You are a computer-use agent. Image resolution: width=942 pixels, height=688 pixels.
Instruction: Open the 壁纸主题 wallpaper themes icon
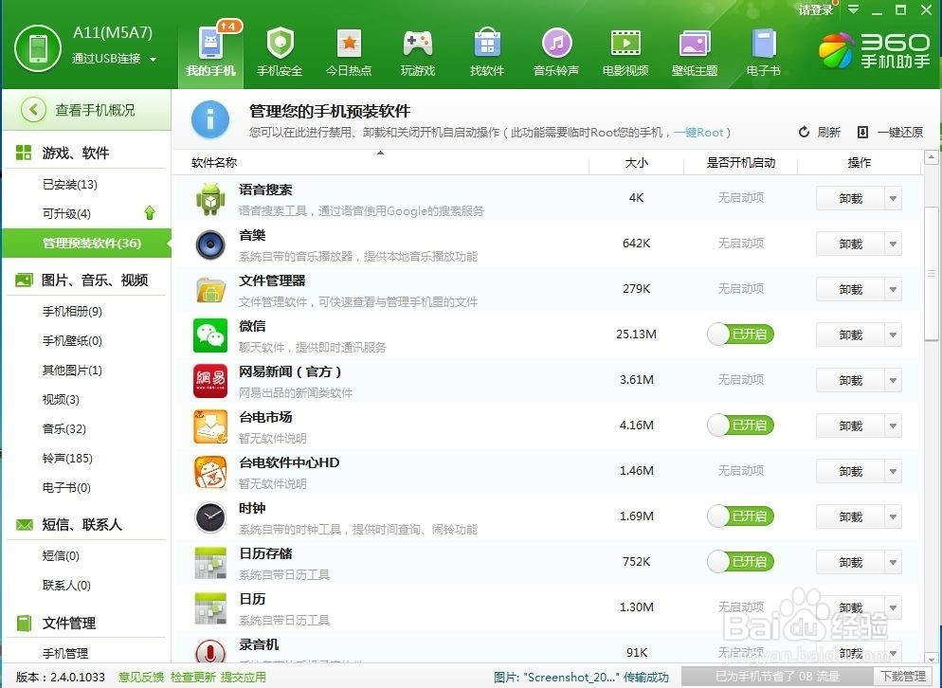pyautogui.click(x=694, y=45)
